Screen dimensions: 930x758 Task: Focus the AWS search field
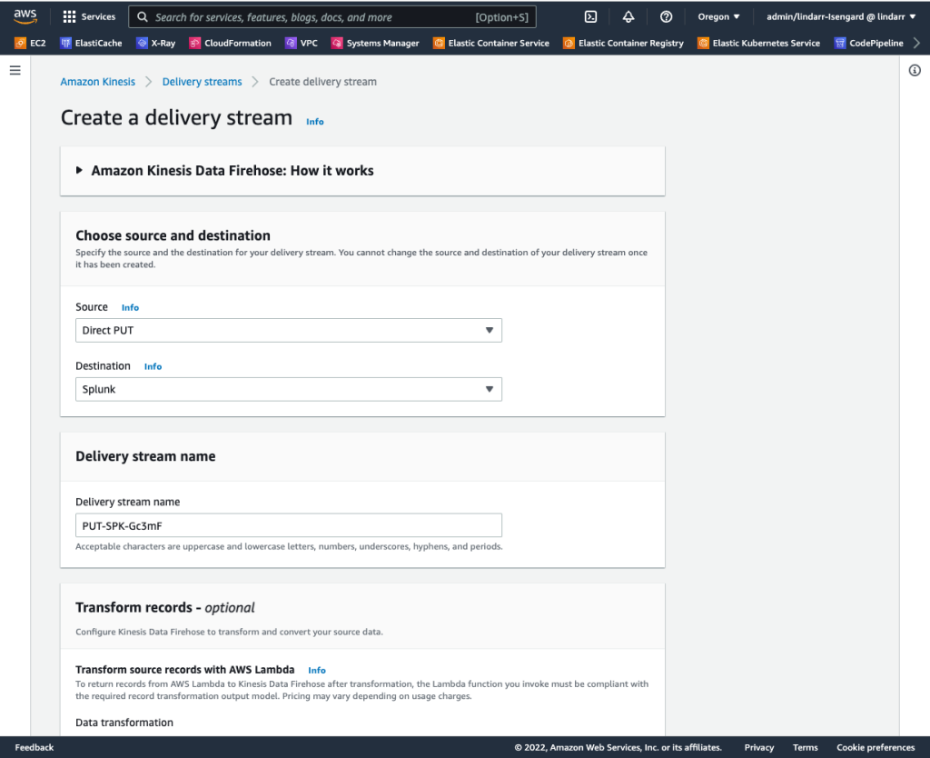(x=332, y=17)
